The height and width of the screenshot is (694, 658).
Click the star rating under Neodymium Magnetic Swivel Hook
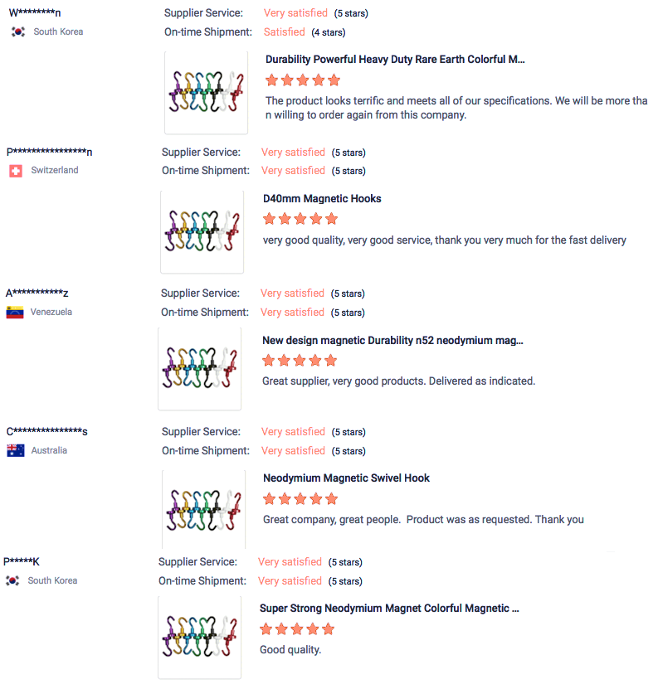pos(300,499)
